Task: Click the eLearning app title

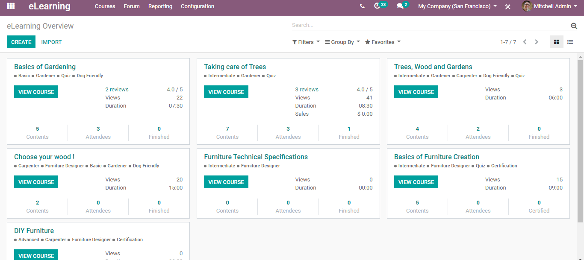Action: pyautogui.click(x=50, y=6)
